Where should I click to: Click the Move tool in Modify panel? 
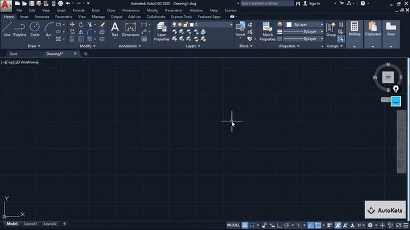coord(72,24)
